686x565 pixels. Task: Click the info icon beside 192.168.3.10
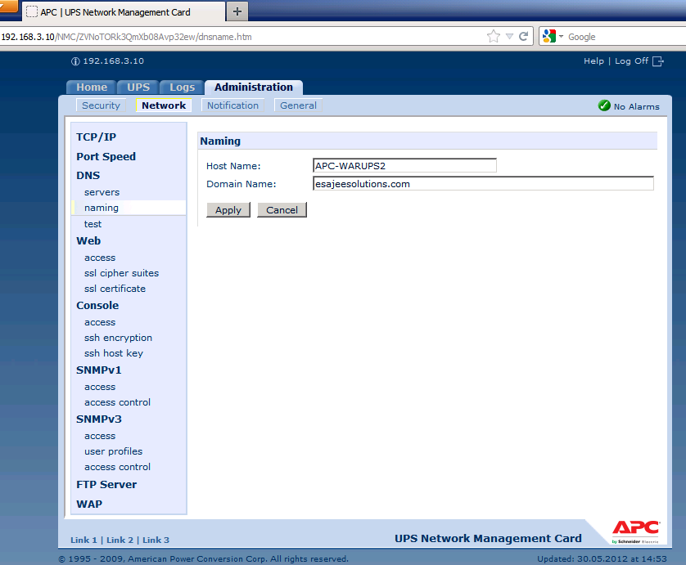tap(75, 61)
